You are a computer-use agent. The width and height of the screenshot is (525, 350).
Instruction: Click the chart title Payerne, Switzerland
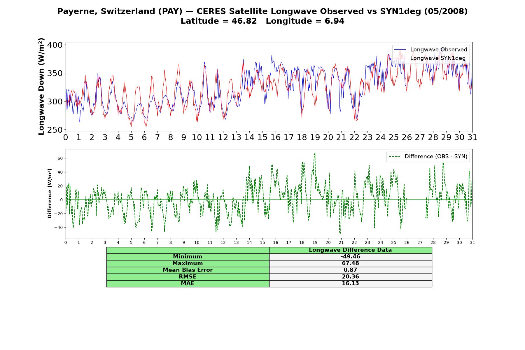[x=262, y=11]
